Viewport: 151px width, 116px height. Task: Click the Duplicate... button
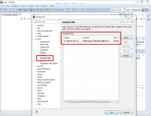tap(127, 47)
